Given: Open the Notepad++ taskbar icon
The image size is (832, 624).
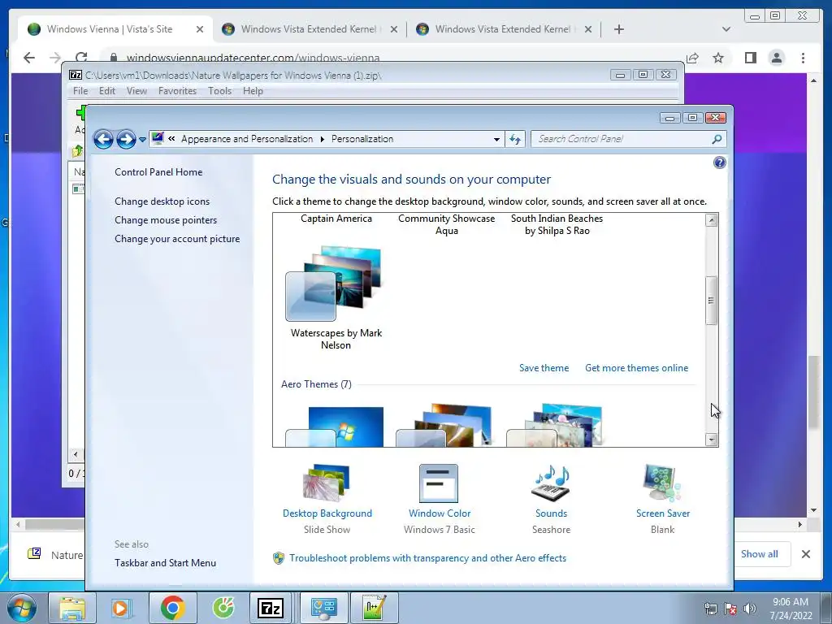Looking at the screenshot, I should [374, 608].
